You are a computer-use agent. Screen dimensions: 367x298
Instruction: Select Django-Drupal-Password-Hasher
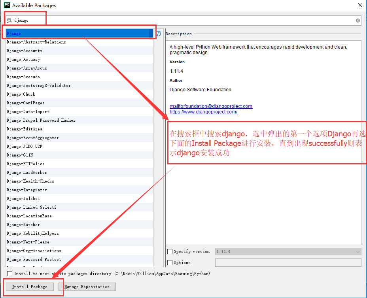(x=79, y=120)
